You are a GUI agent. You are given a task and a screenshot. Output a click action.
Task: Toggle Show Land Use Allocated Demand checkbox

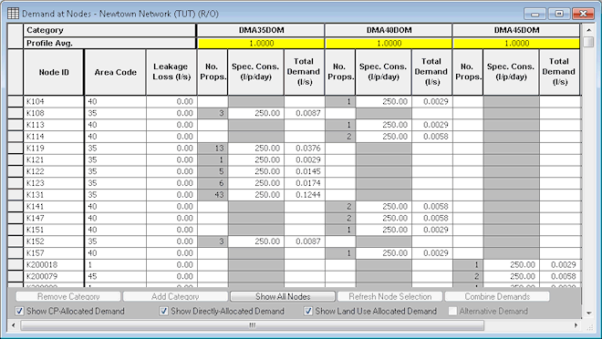(308, 311)
